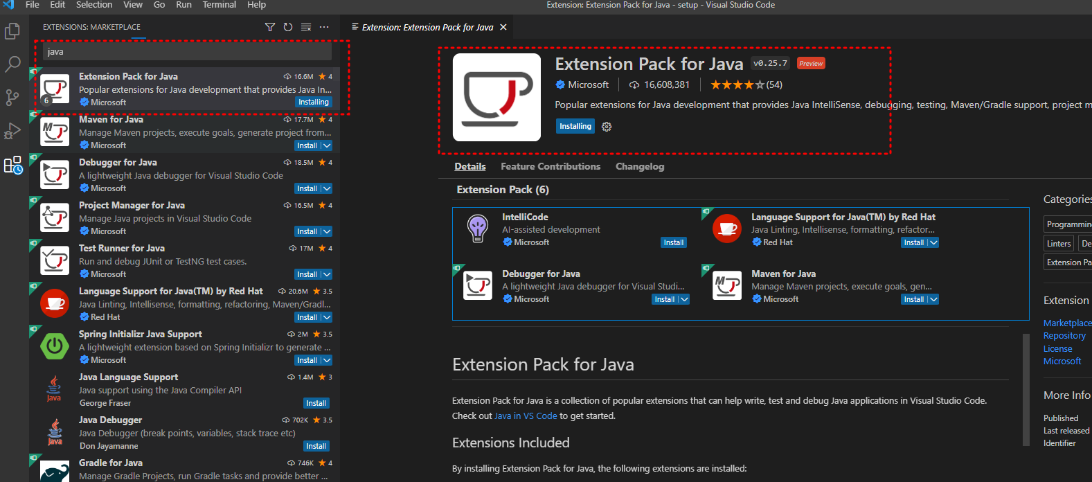
Task: Click the Java Language Support list icon
Action: tap(54, 389)
